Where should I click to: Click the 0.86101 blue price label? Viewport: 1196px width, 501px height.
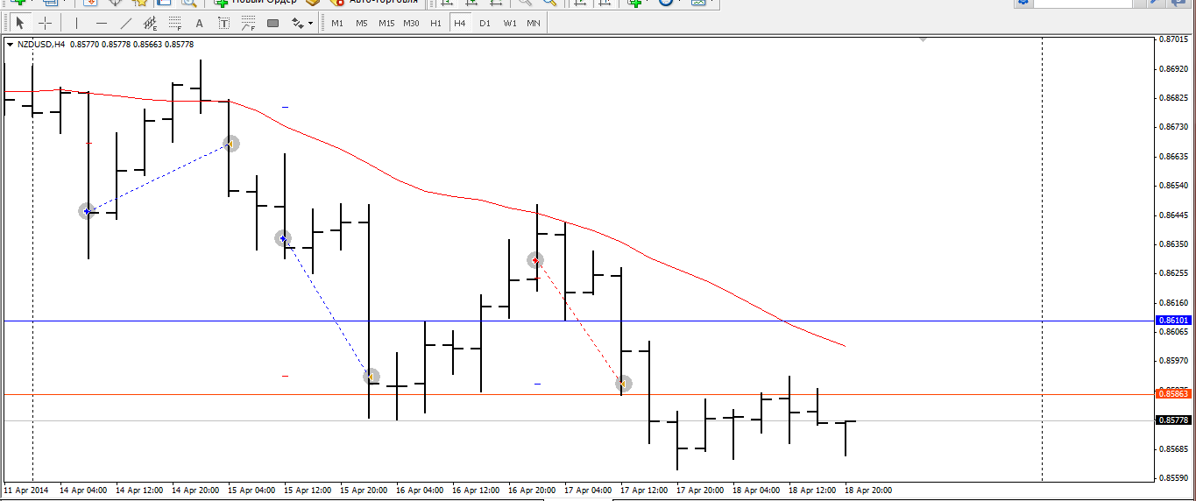coord(1174,321)
